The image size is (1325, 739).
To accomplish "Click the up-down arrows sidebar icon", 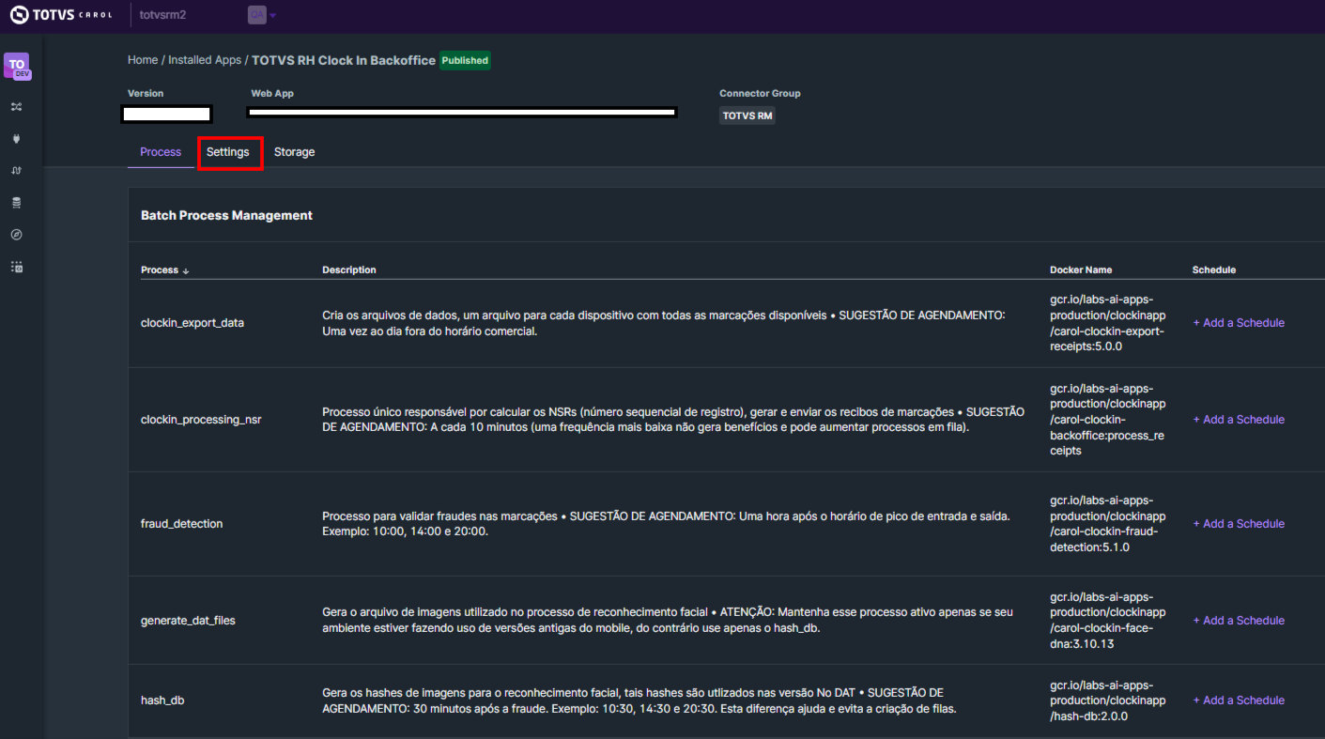I will (x=16, y=171).
